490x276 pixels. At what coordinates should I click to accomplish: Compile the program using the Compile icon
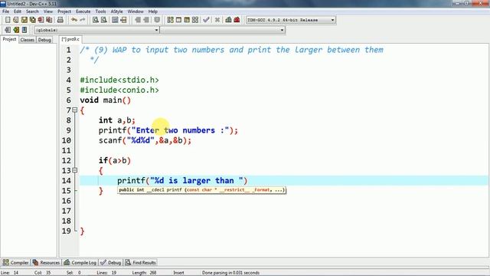click(x=170, y=20)
